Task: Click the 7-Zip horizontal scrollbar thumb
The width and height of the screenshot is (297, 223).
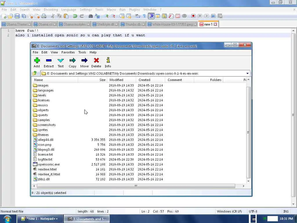Action: coord(136,186)
